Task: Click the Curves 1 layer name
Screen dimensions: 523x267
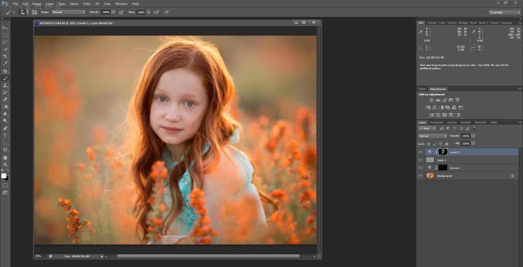Action: 454,168
